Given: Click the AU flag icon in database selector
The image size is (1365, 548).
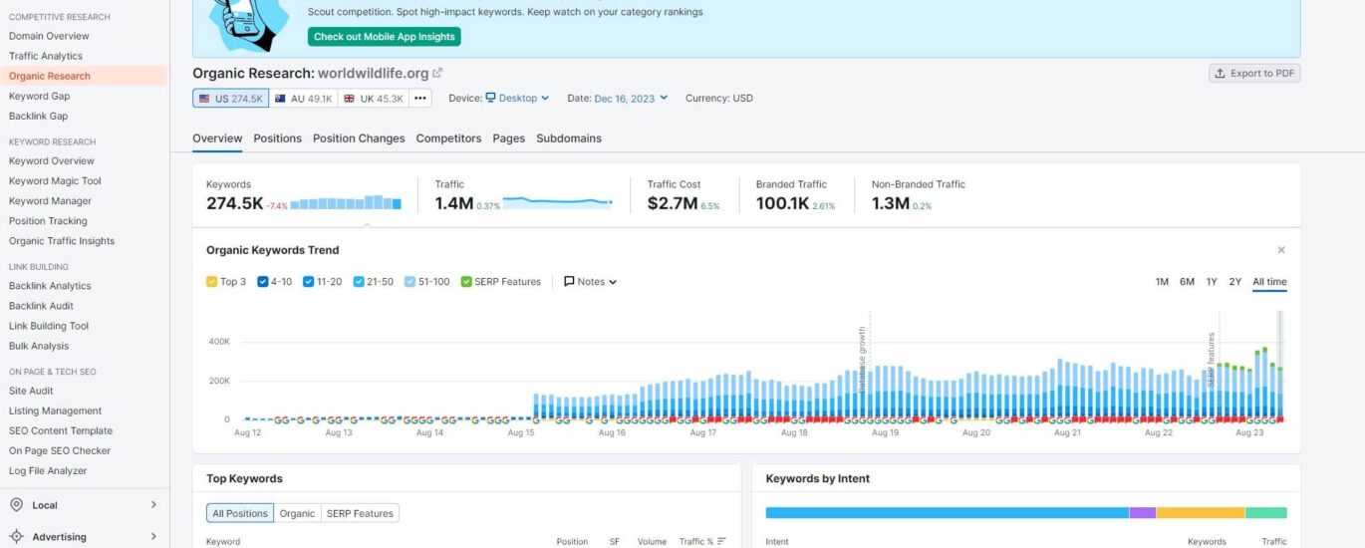Looking at the screenshot, I should click(x=281, y=99).
